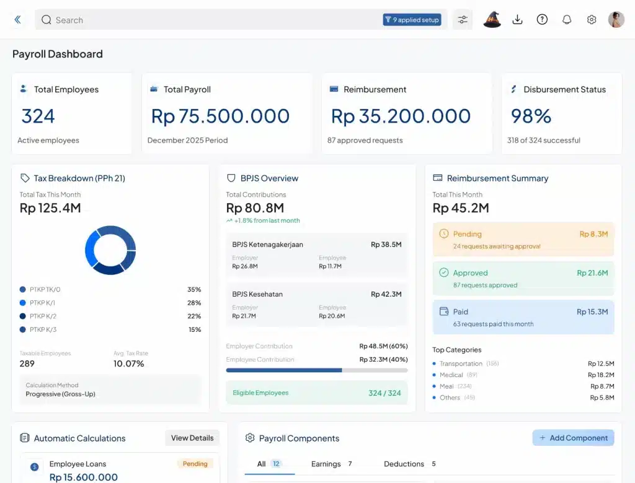635x483 pixels.
Task: Open the settings gear in the top bar
Action: pyautogui.click(x=592, y=19)
